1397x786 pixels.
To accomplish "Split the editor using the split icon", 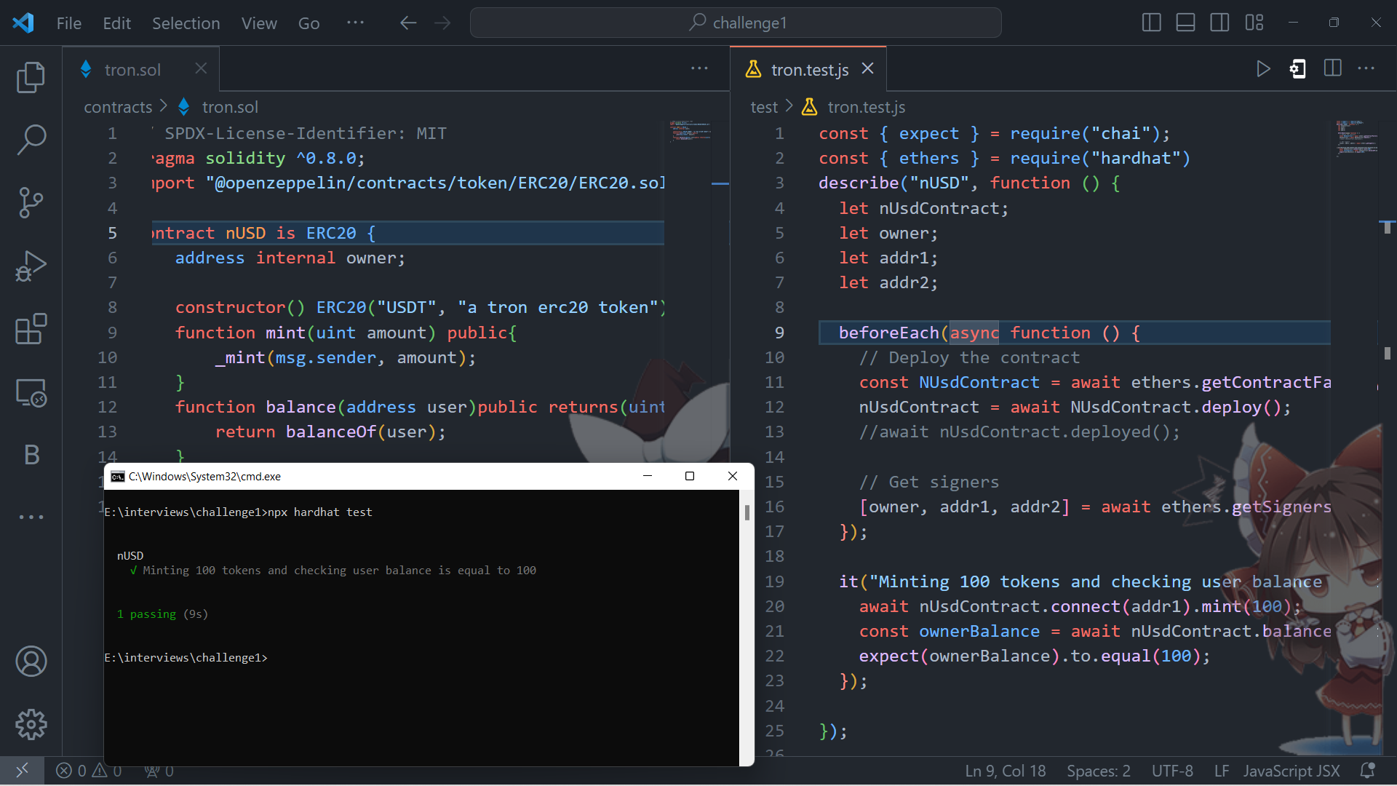I will pyautogui.click(x=1334, y=68).
